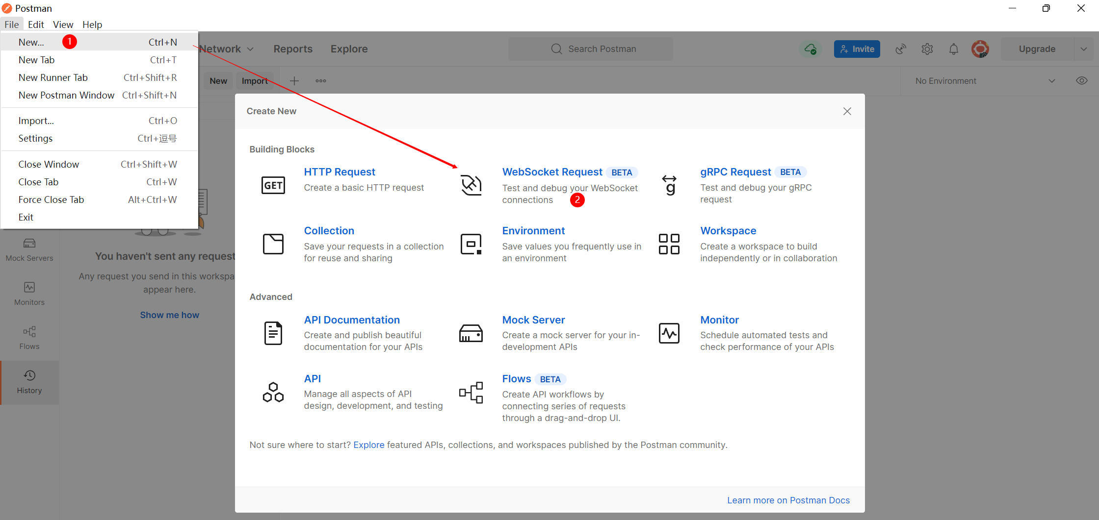1099x520 pixels.
Task: Select New... from File menu
Action: 99,42
